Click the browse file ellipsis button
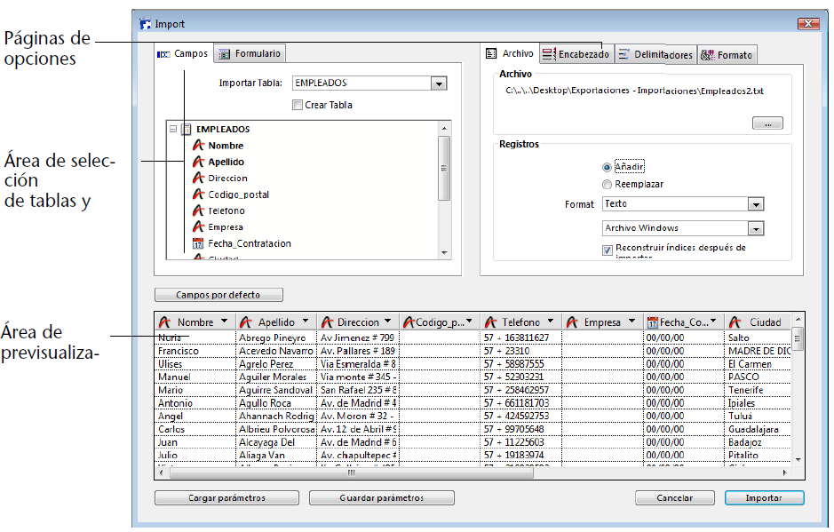834x532 pixels. click(x=767, y=123)
